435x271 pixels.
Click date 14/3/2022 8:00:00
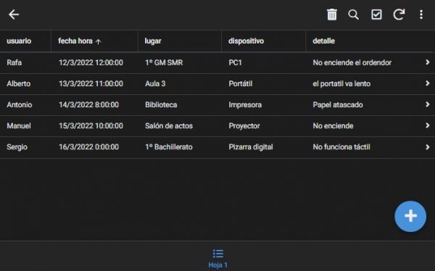tap(88, 105)
